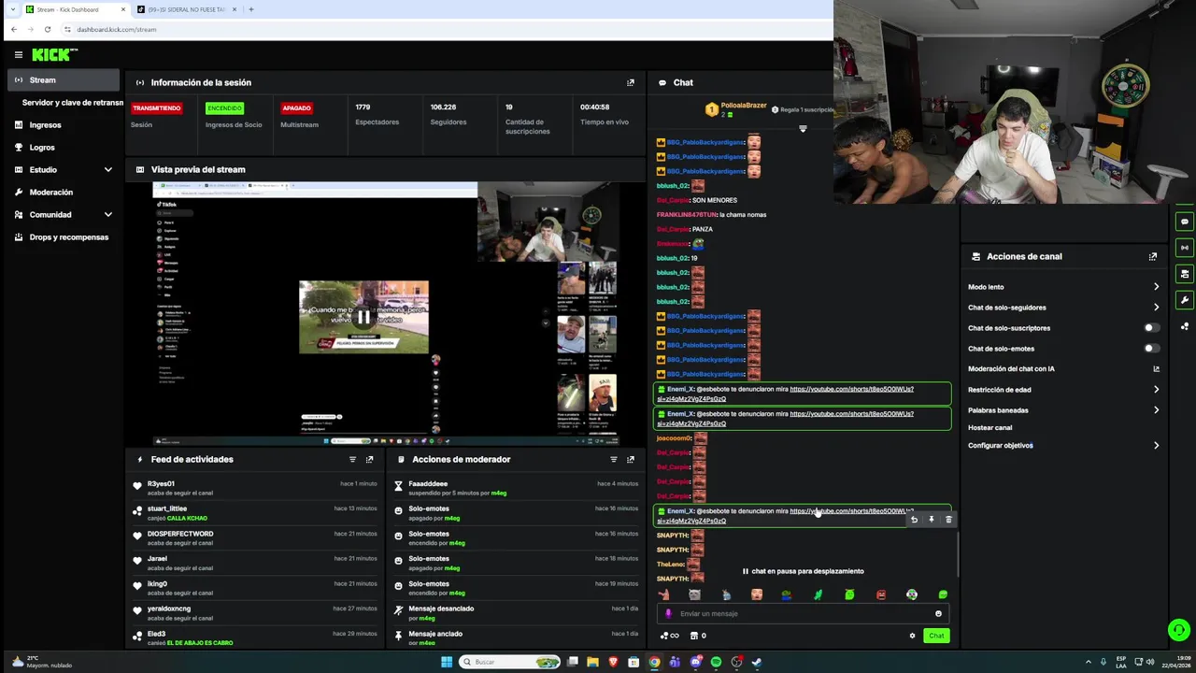Enable Chat de solo-suscriptores toggle
This screenshot has width=1196, height=673.
1152,328
